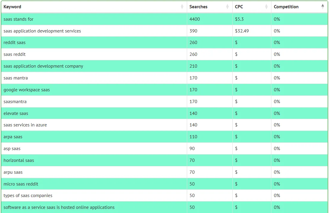Image resolution: width=329 pixels, height=213 pixels.
Task: Click CPC value $5.3
Action: (x=239, y=19)
